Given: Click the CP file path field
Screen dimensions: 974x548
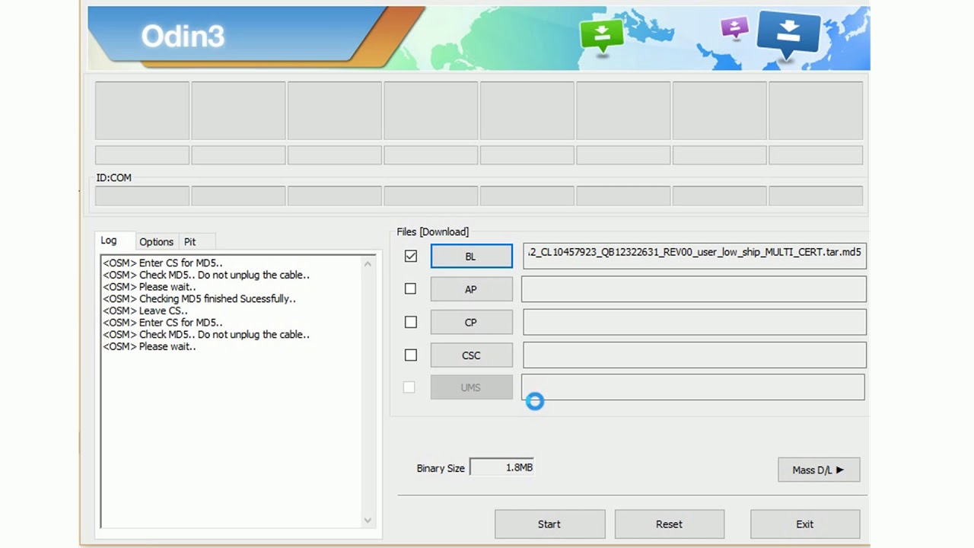Looking at the screenshot, I should (x=694, y=322).
